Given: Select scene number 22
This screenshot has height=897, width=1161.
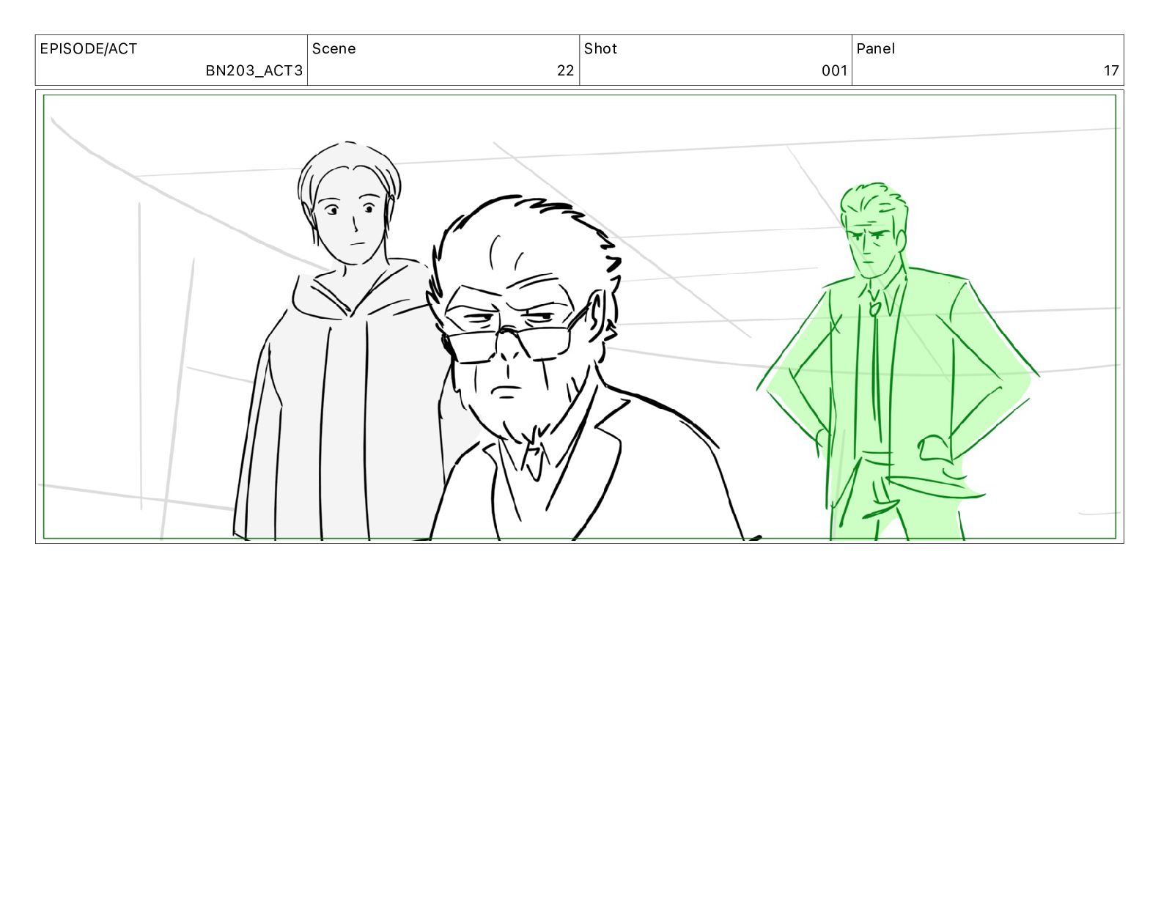Looking at the screenshot, I should pos(565,71).
